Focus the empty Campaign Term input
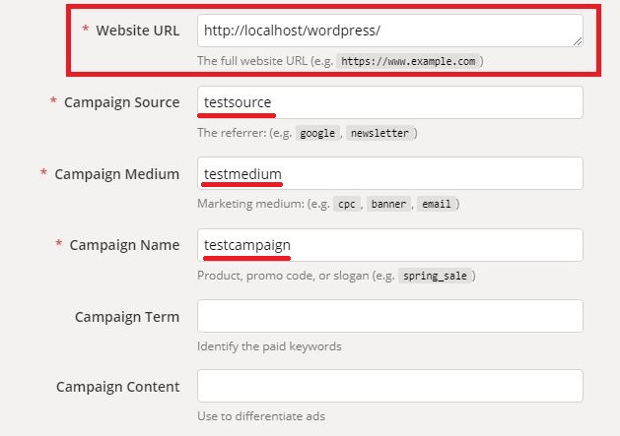This screenshot has width=620, height=436. 389,316
